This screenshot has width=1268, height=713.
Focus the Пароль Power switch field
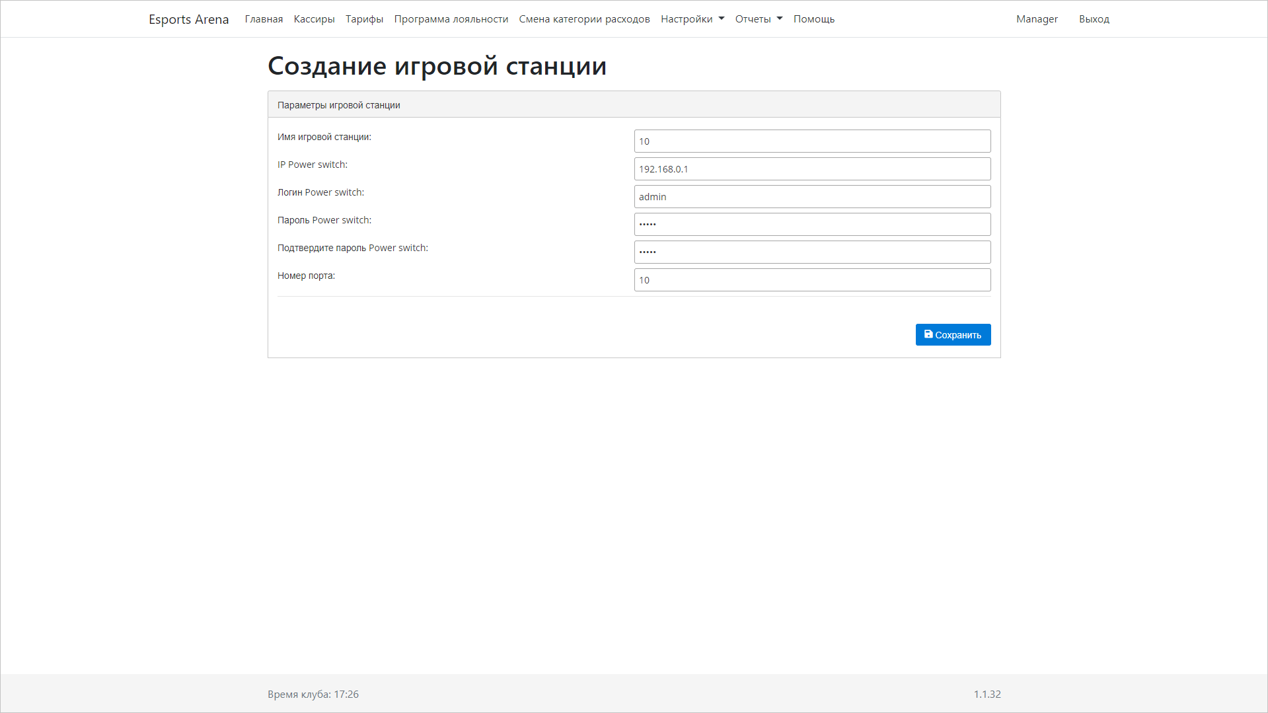point(812,224)
